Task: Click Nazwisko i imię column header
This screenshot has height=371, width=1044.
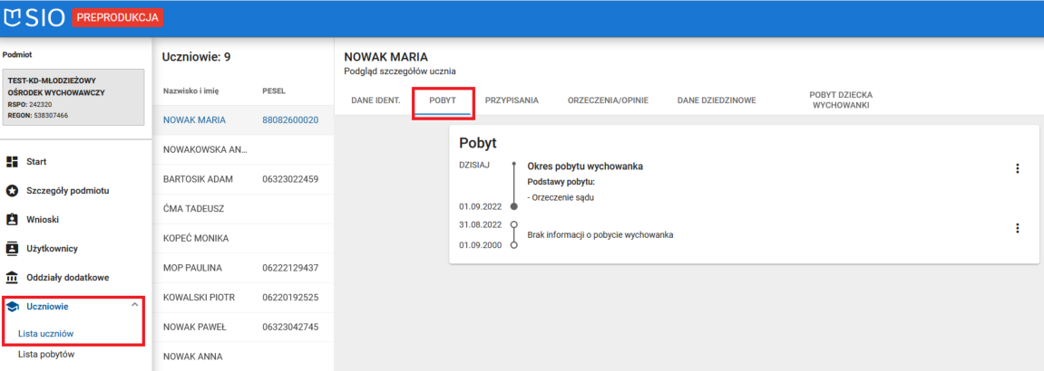Action: tap(191, 90)
